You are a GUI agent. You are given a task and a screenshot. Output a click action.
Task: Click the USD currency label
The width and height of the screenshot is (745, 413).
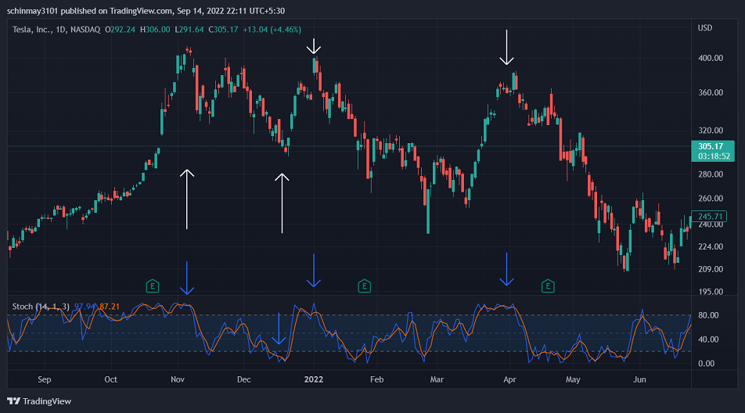[704, 28]
